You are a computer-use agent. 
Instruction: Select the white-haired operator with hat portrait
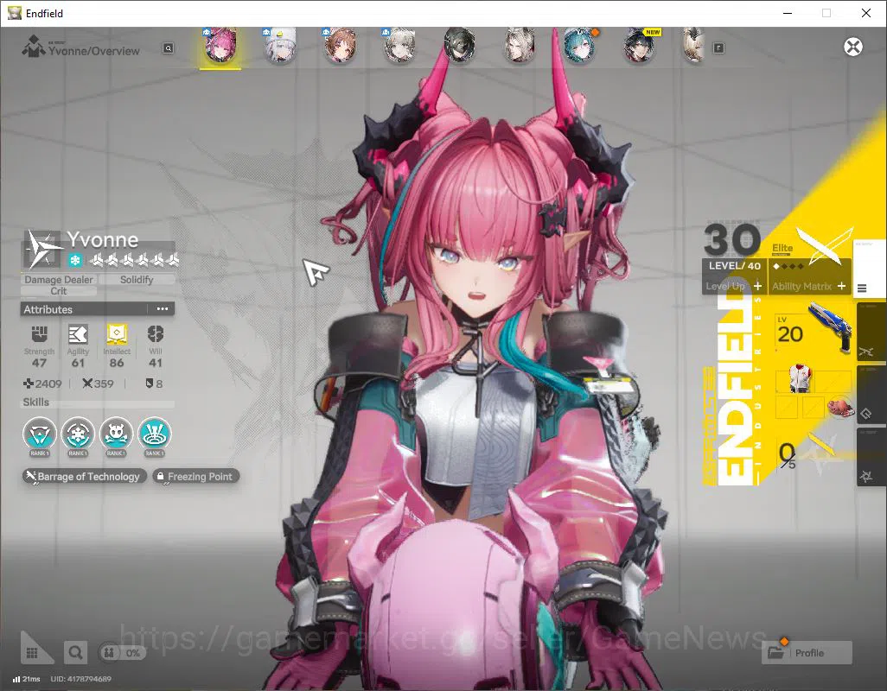click(280, 46)
